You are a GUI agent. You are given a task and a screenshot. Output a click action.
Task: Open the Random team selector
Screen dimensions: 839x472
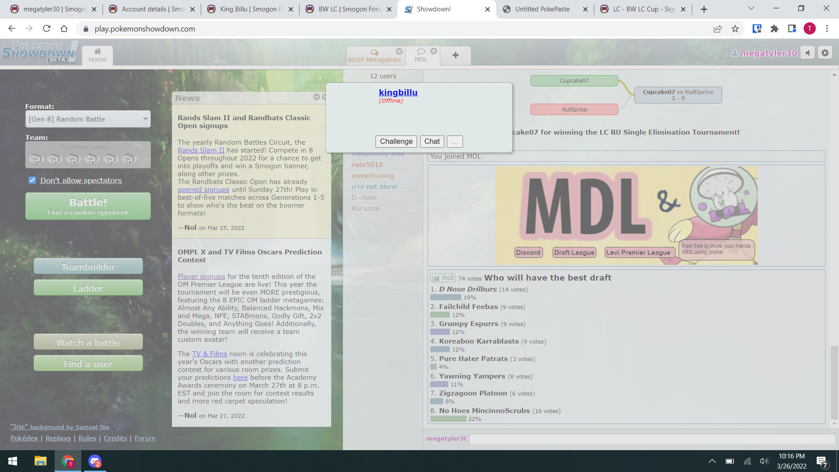(x=88, y=155)
